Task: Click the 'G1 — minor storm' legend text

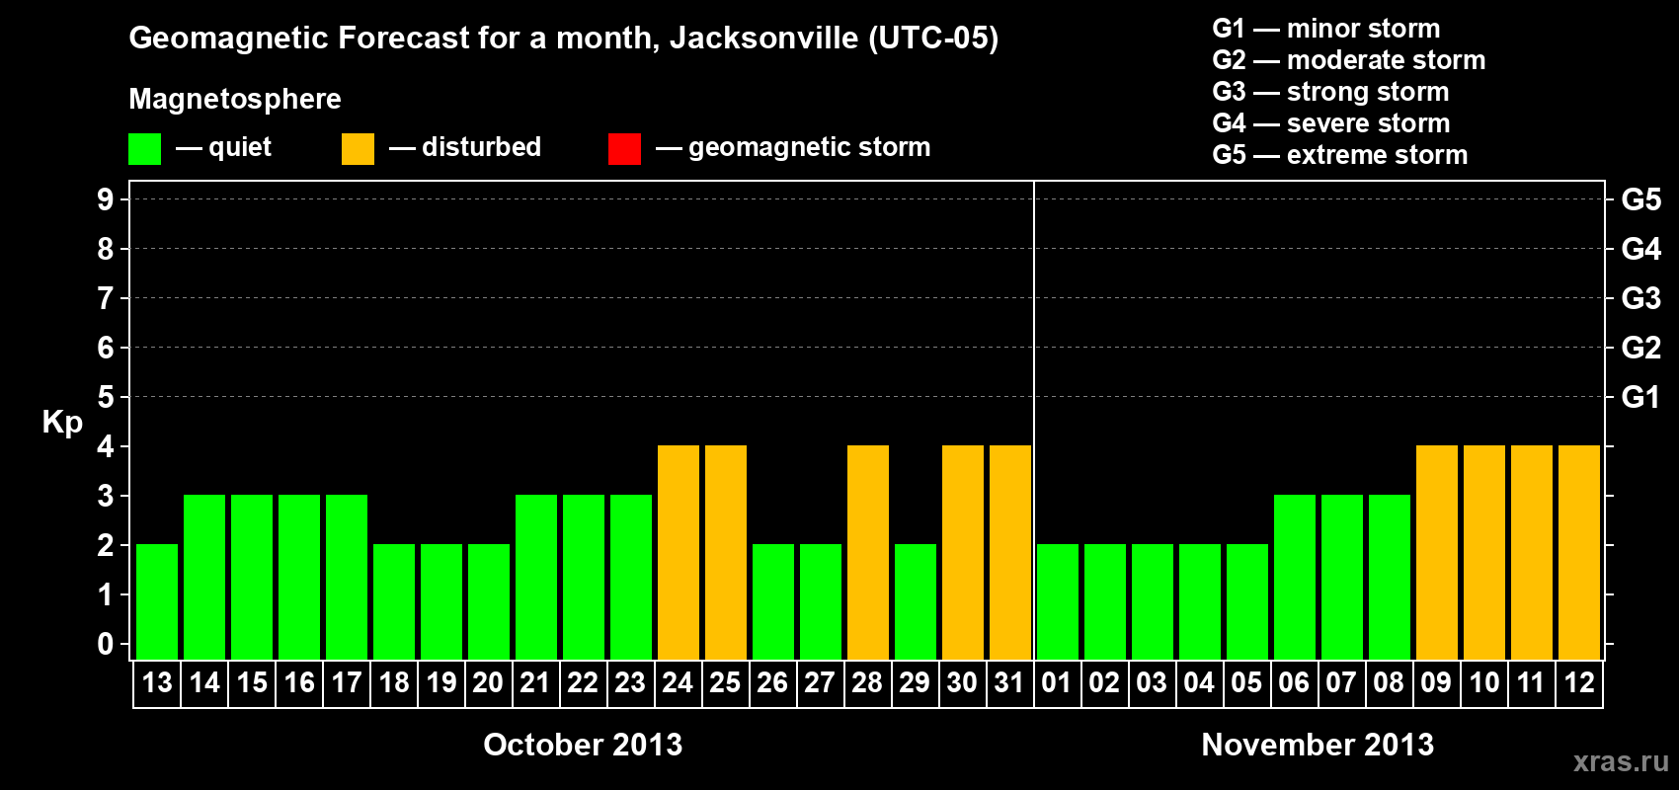Action: tap(1326, 29)
